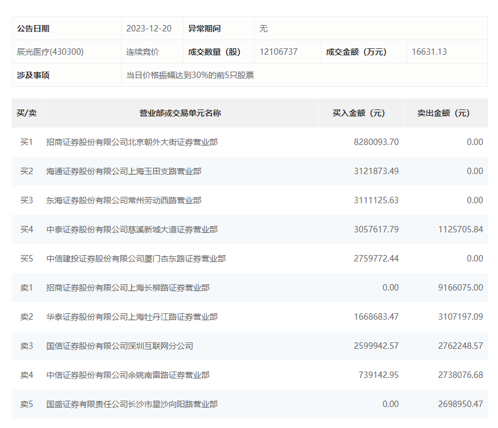Select the 卖4 row label

(x=26, y=375)
